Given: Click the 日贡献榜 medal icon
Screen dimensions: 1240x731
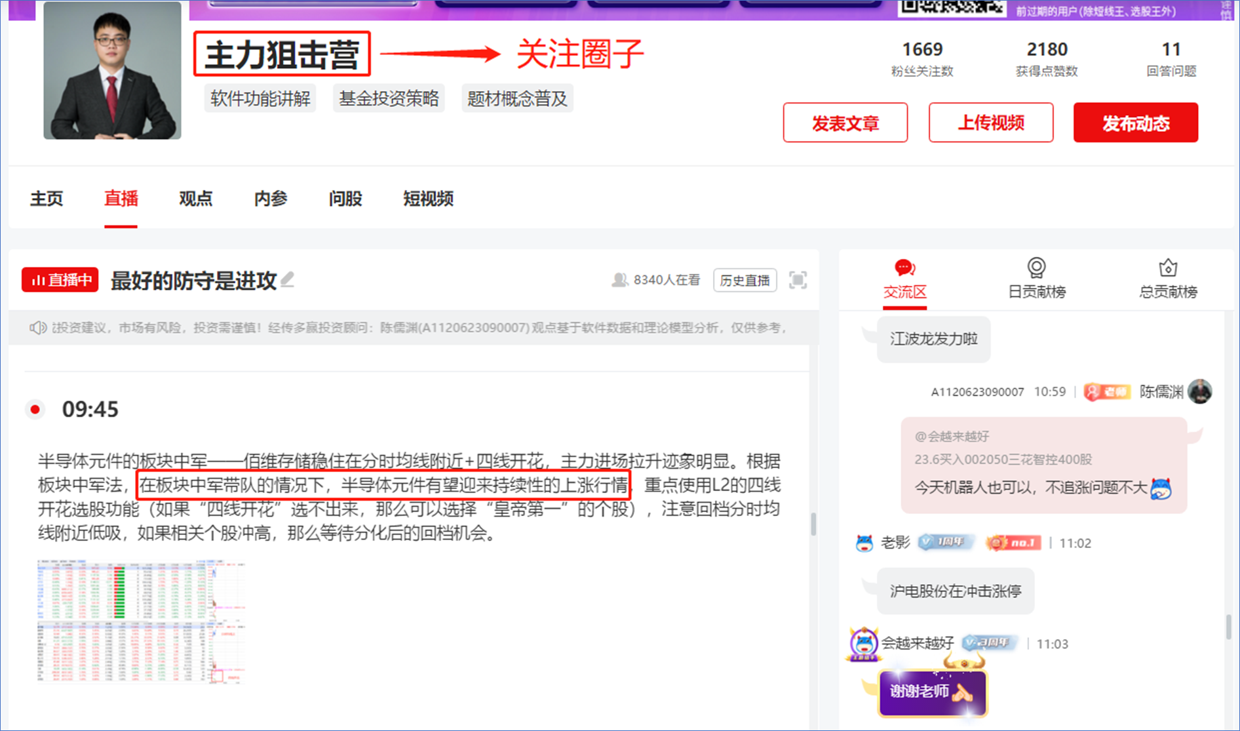Looking at the screenshot, I should click(1036, 267).
